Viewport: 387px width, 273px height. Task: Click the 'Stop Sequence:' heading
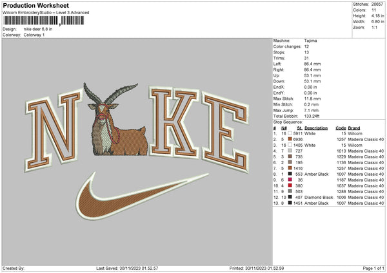(x=288, y=122)
